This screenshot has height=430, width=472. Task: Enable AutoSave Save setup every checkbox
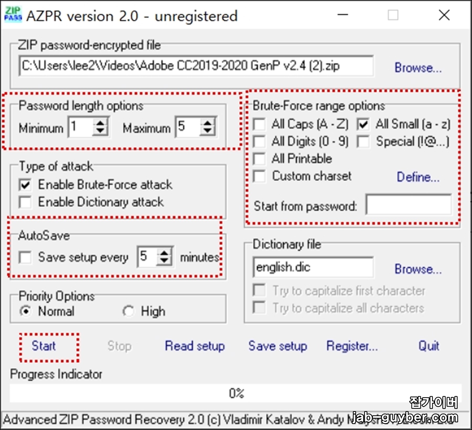(x=25, y=257)
